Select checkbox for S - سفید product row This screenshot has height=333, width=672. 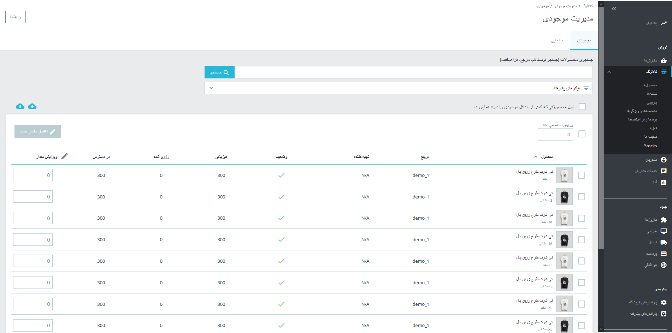click(x=582, y=175)
